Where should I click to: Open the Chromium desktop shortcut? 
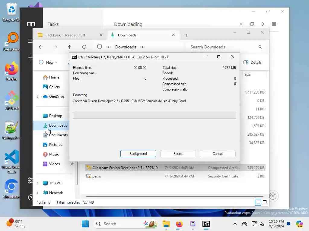tap(11, 189)
